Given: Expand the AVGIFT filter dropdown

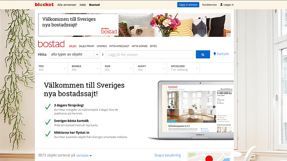Looking at the screenshot, I should pyautogui.click(x=150, y=68).
